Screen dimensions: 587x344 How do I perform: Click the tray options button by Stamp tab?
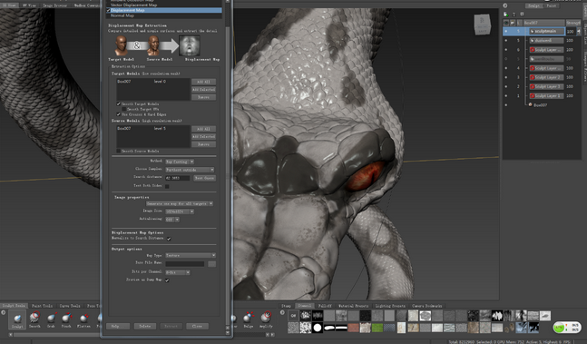pos(283,312)
